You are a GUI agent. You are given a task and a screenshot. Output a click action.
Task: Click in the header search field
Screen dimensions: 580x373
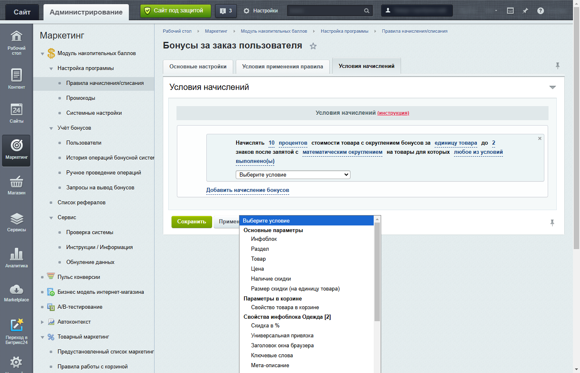[326, 11]
